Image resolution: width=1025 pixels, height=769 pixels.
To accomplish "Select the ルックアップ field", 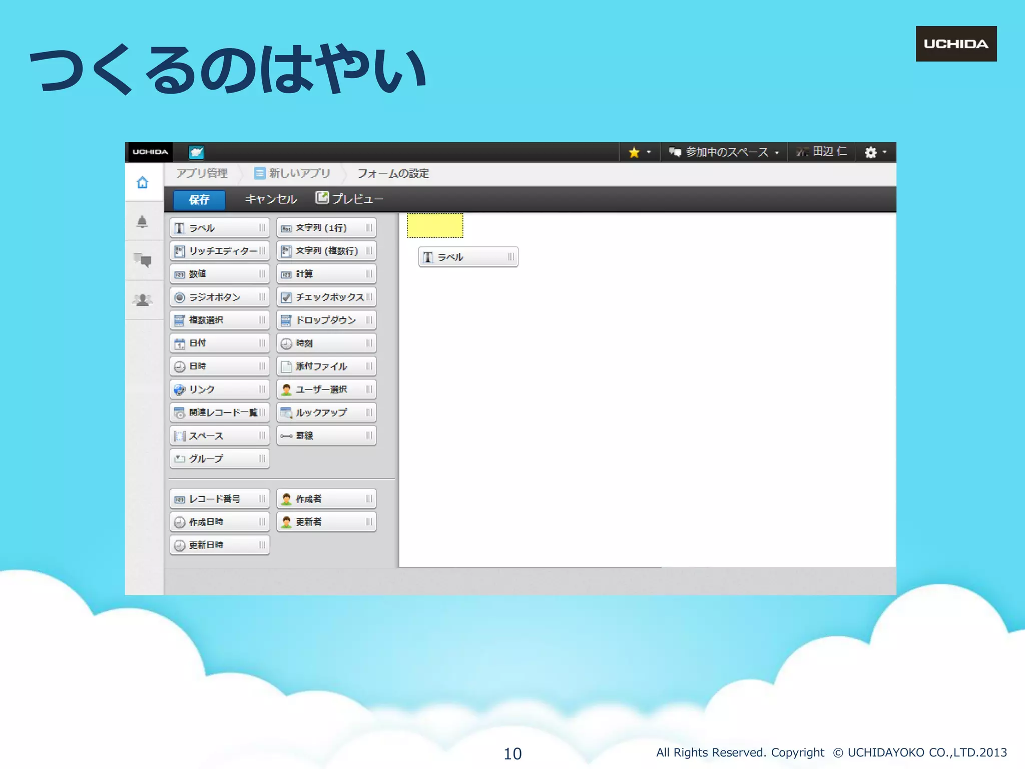I will [x=326, y=412].
